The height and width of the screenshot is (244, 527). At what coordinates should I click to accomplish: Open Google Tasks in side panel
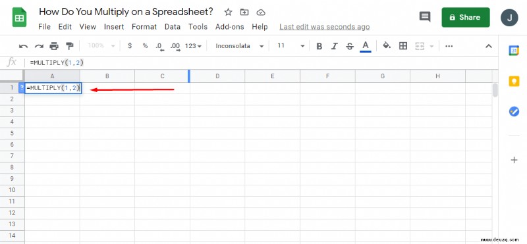click(514, 111)
